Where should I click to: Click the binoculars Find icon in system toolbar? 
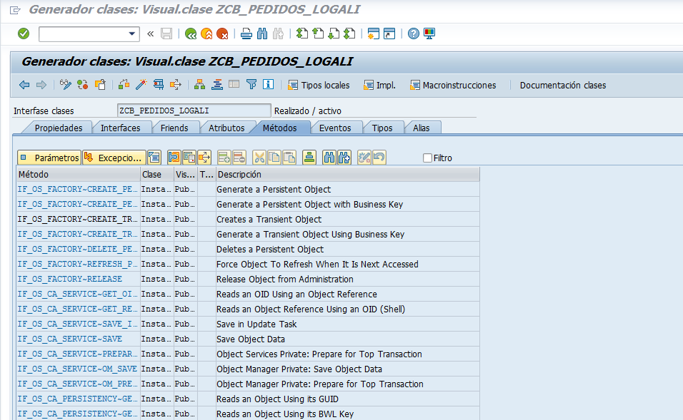261,34
